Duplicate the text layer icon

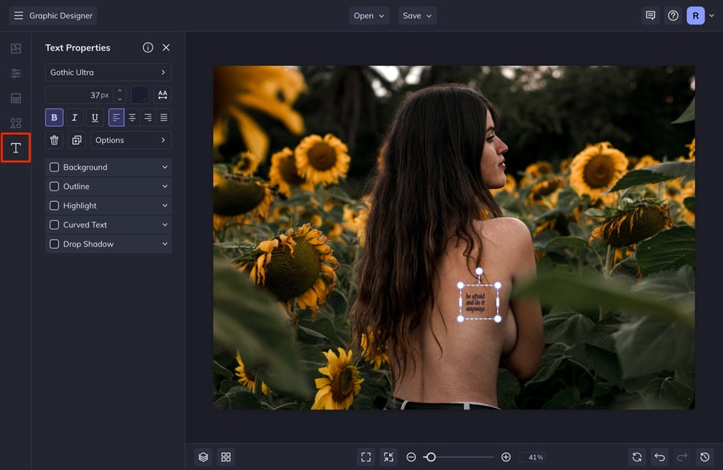(77, 140)
